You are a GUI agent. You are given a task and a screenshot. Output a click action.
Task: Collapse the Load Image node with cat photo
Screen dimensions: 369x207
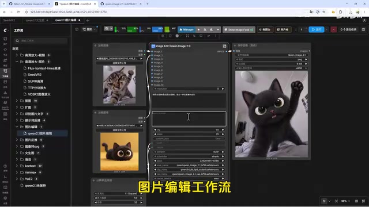[95, 45]
